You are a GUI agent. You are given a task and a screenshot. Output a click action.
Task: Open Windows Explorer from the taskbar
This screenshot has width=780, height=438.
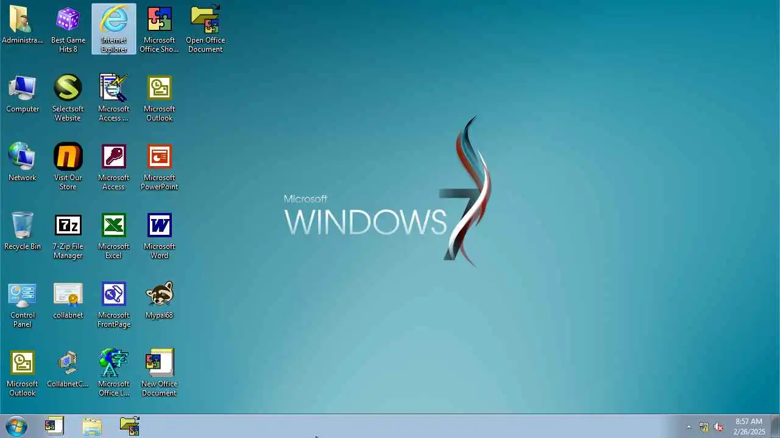(x=92, y=426)
